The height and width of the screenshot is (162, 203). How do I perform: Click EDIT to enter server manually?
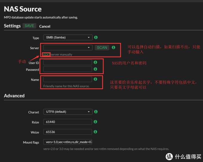click(47, 54)
